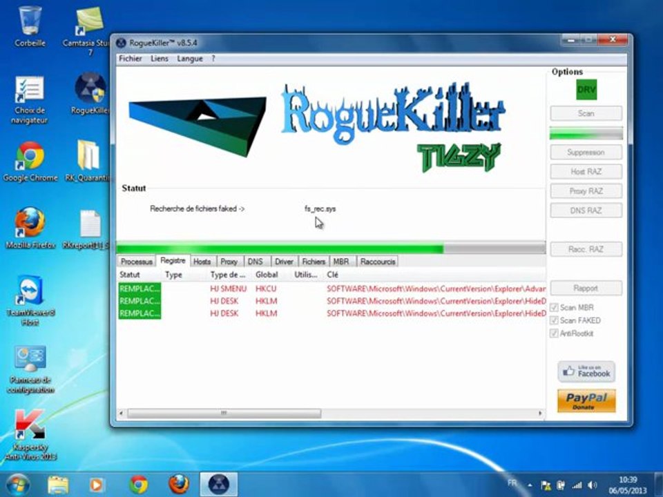The image size is (663, 497).
Task: Switch to the Proxy tab
Action: pos(229,262)
